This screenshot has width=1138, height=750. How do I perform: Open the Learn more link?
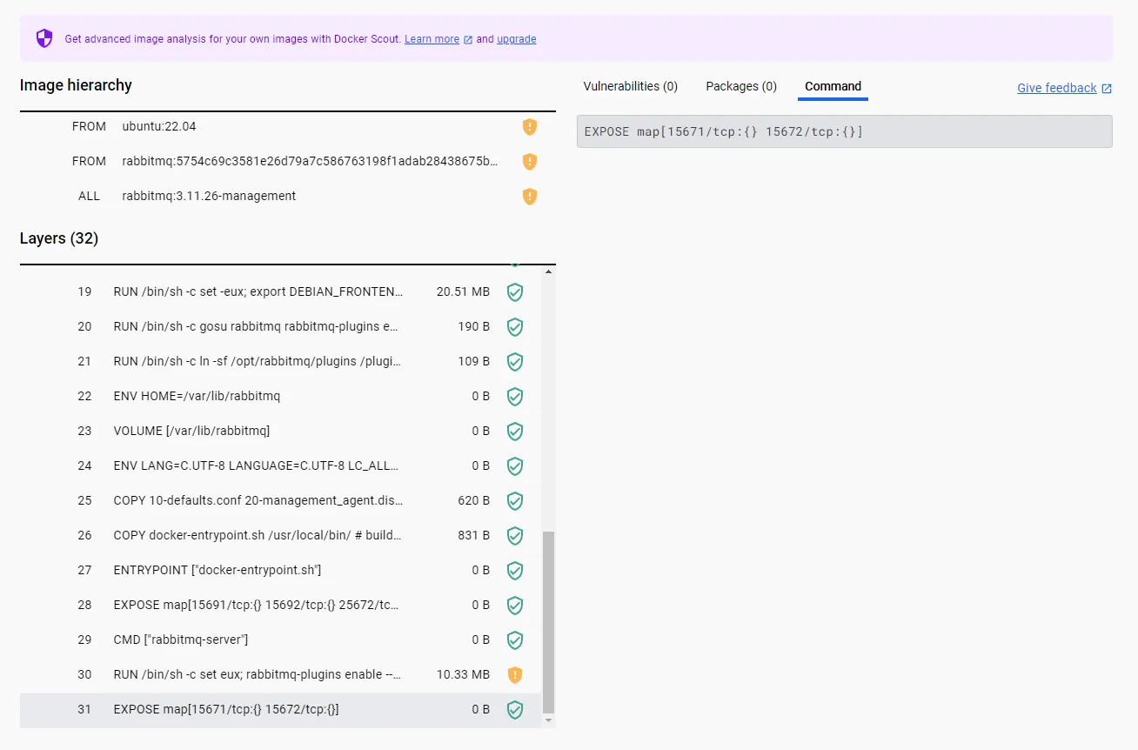coord(432,38)
